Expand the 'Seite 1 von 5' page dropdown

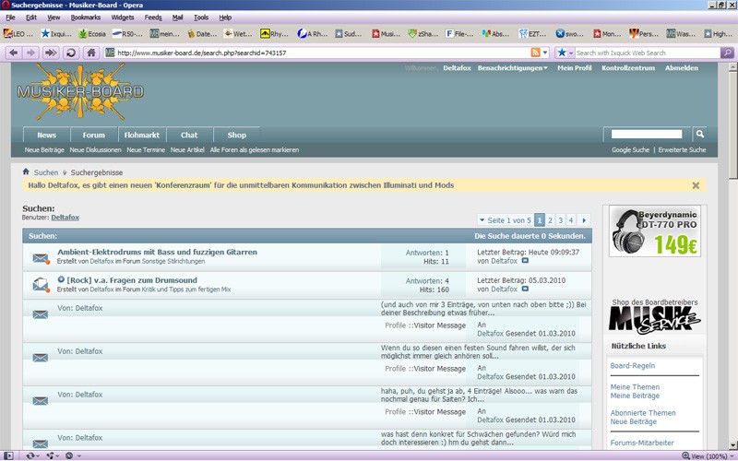pos(481,220)
